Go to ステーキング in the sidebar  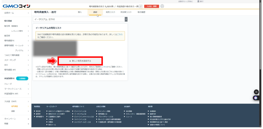click(10, 60)
